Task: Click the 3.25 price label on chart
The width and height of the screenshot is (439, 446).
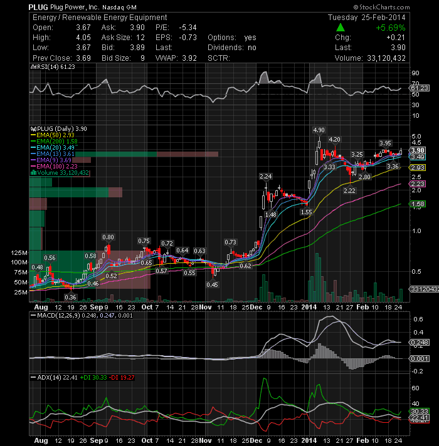Action: click(x=357, y=155)
